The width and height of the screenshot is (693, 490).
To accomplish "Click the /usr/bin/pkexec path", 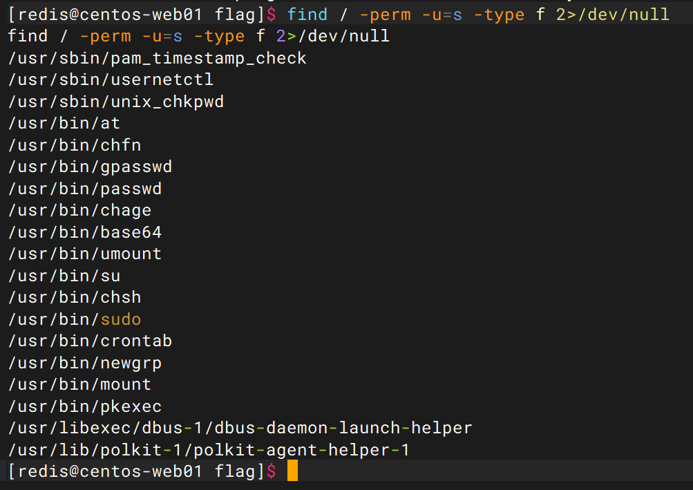I will 85,406.
